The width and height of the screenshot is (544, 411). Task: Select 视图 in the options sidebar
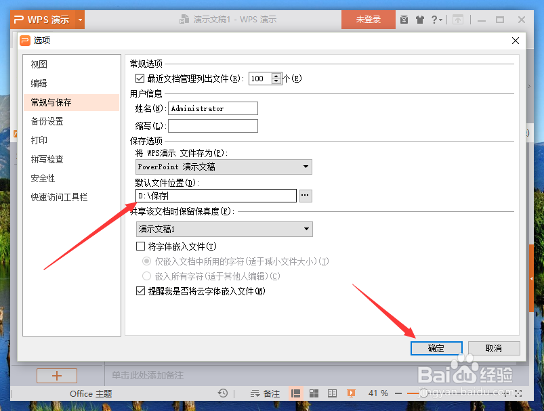click(71, 64)
